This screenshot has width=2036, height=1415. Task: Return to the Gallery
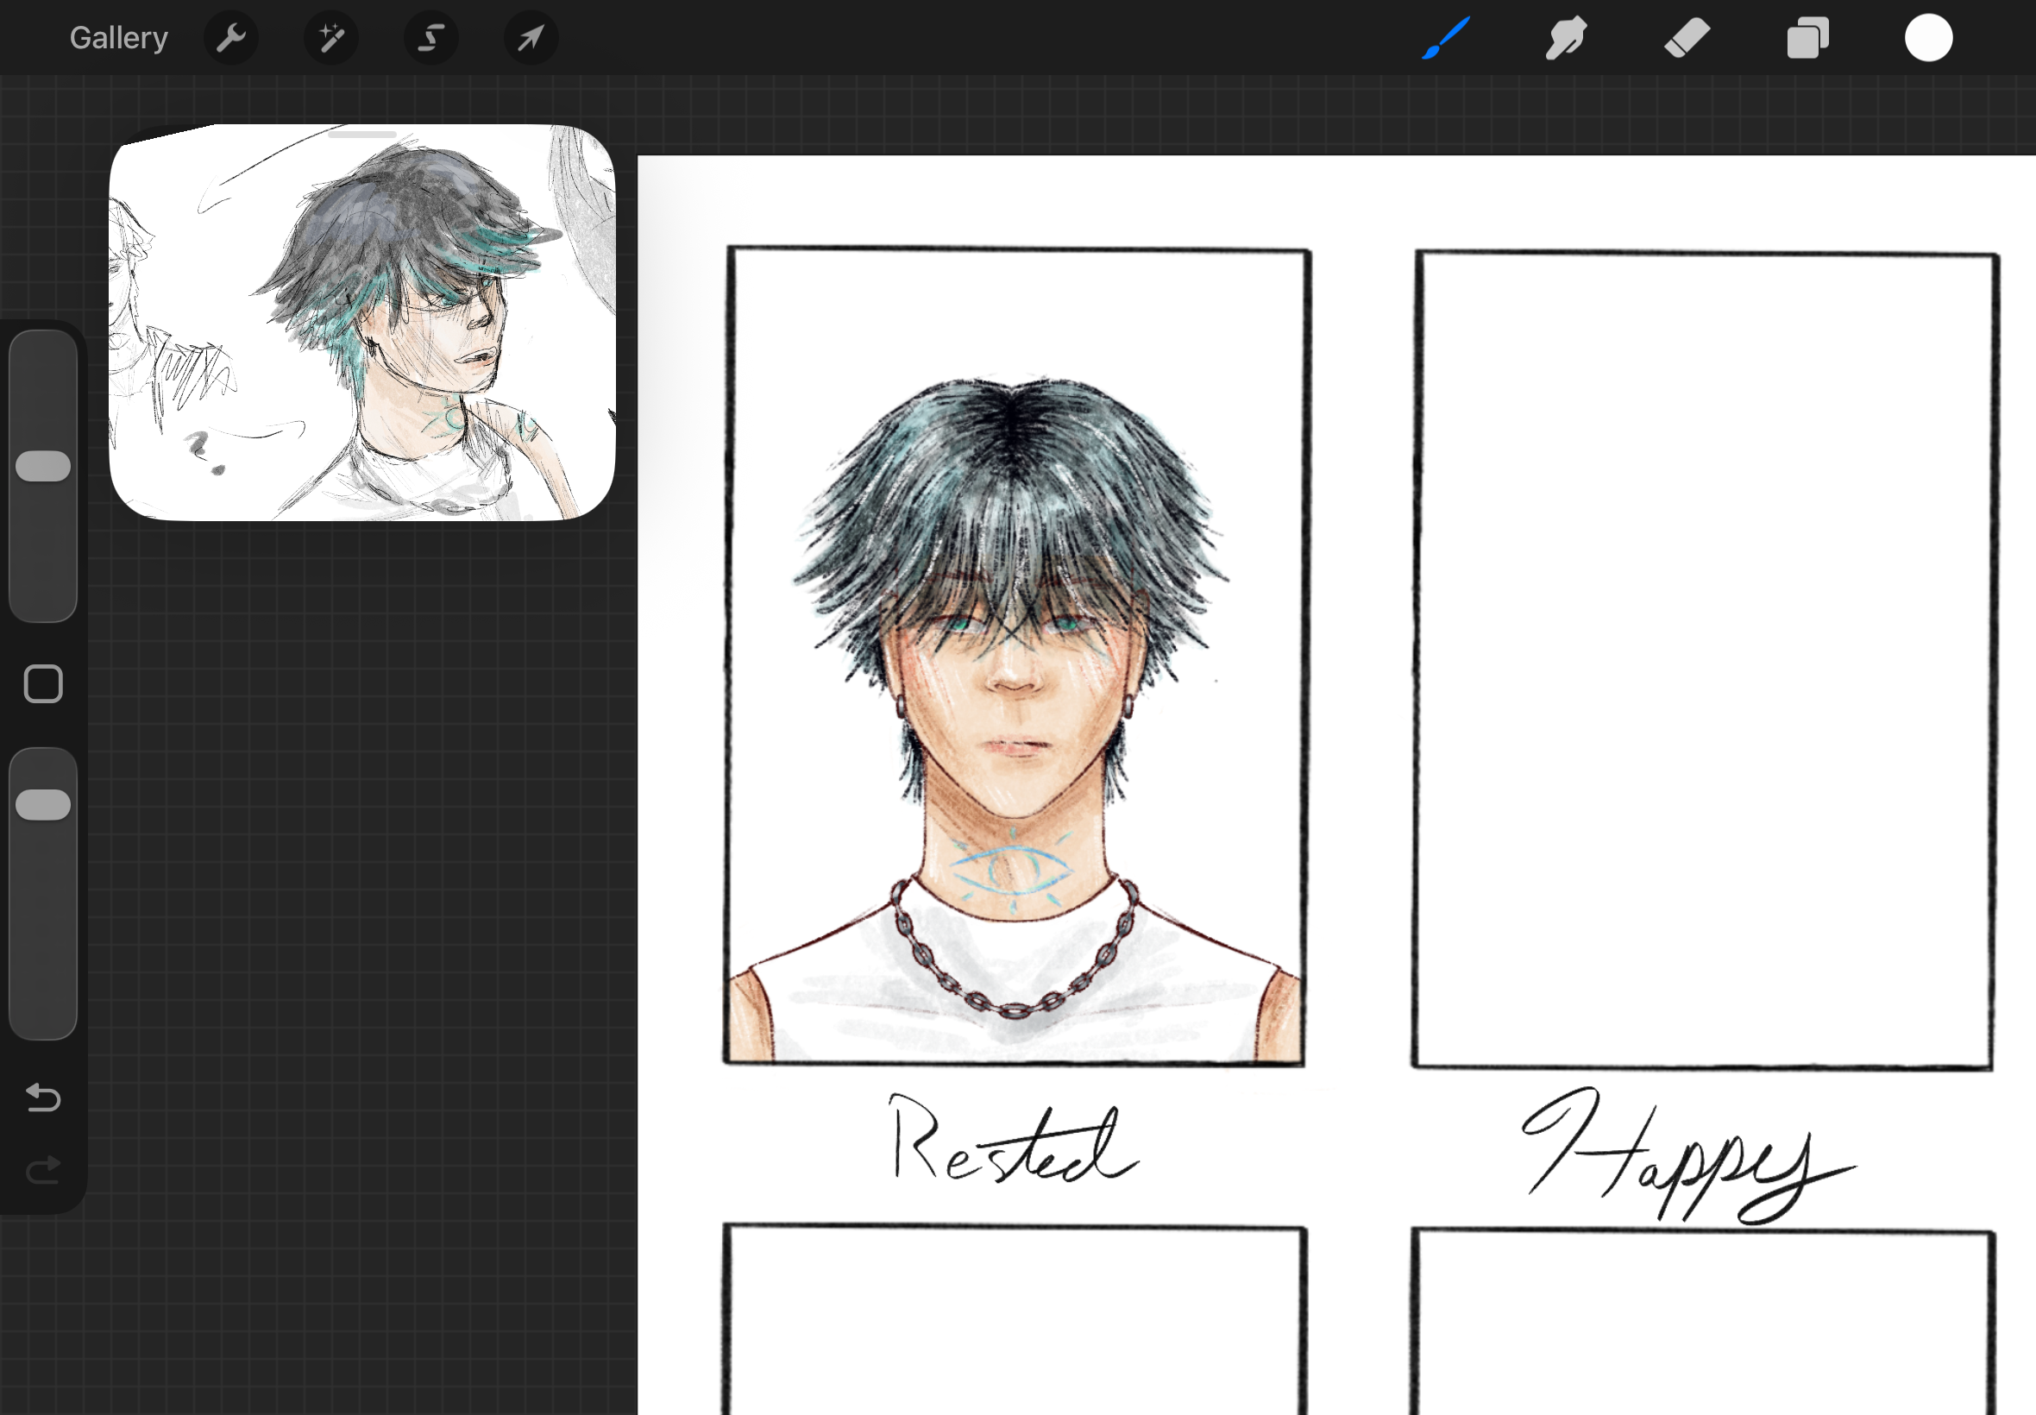coord(119,38)
